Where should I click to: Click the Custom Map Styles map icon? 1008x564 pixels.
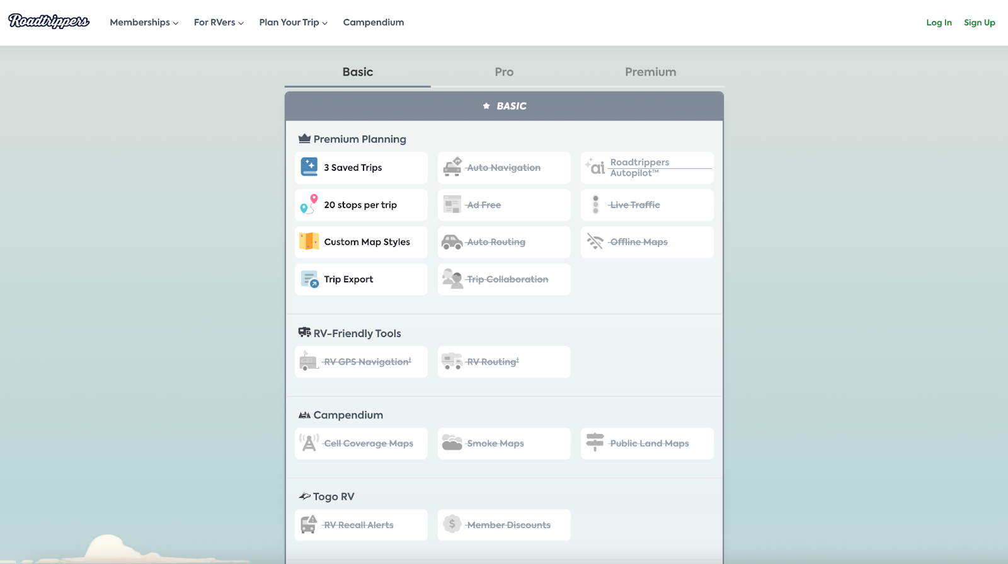click(309, 241)
